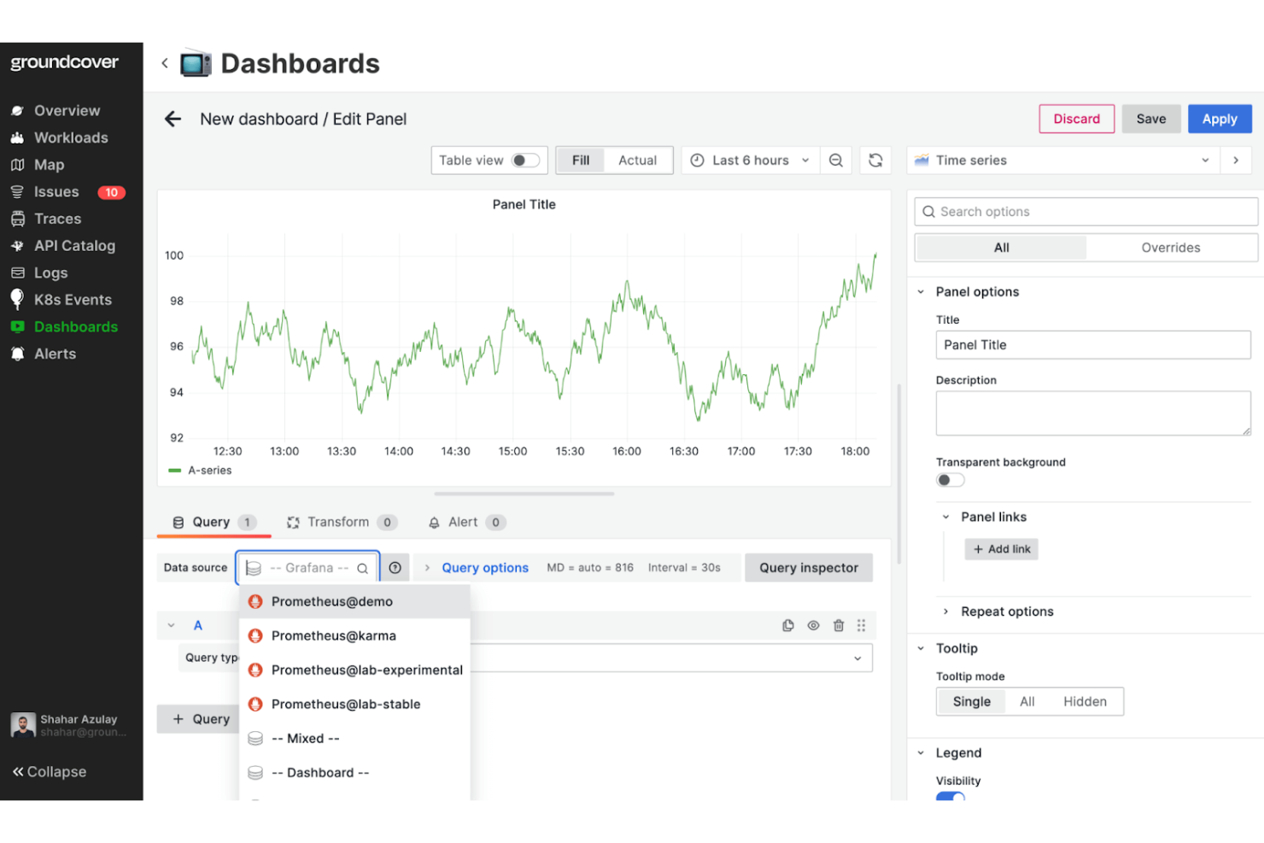Delete query A with trash icon

point(838,625)
